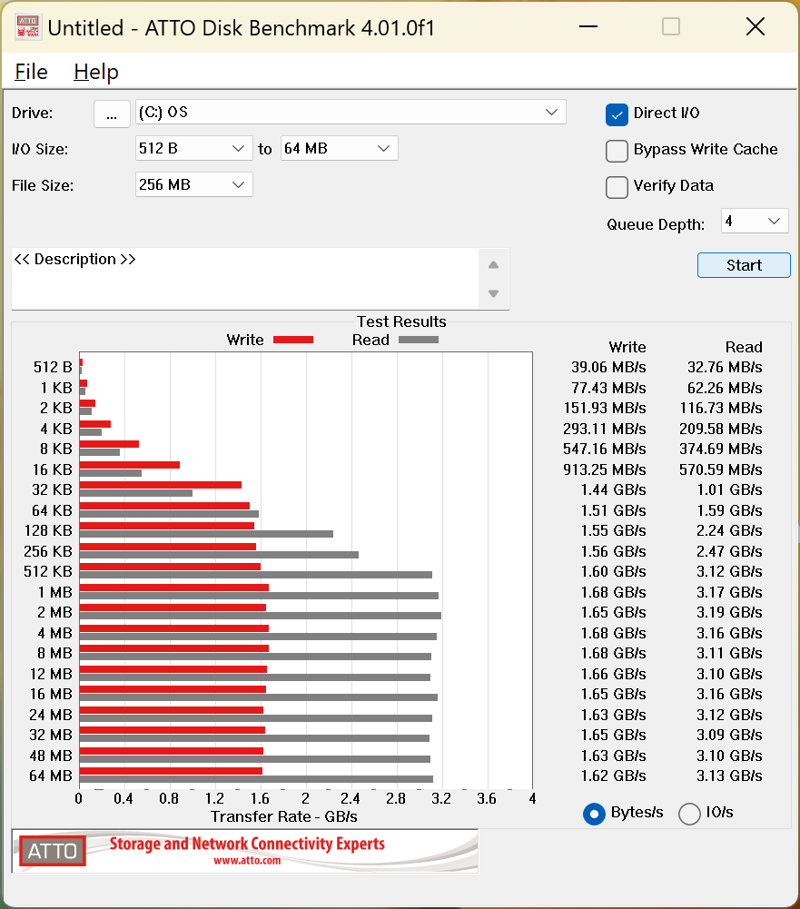
Task: Open the www.atto.com link
Action: pos(247,861)
